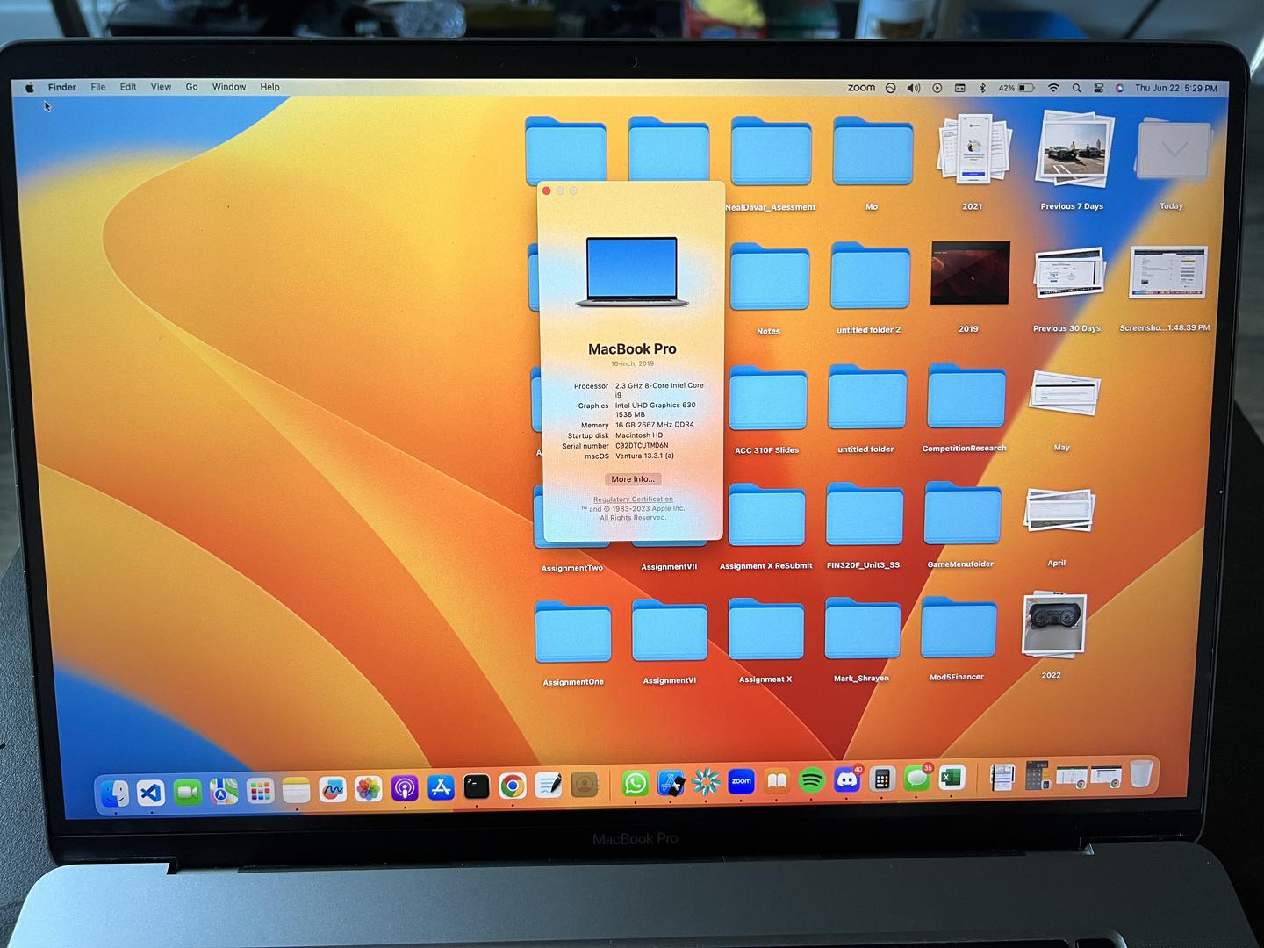Screen dimensions: 1264x948
Task: Open the Regulatory Certification link
Action: (633, 499)
